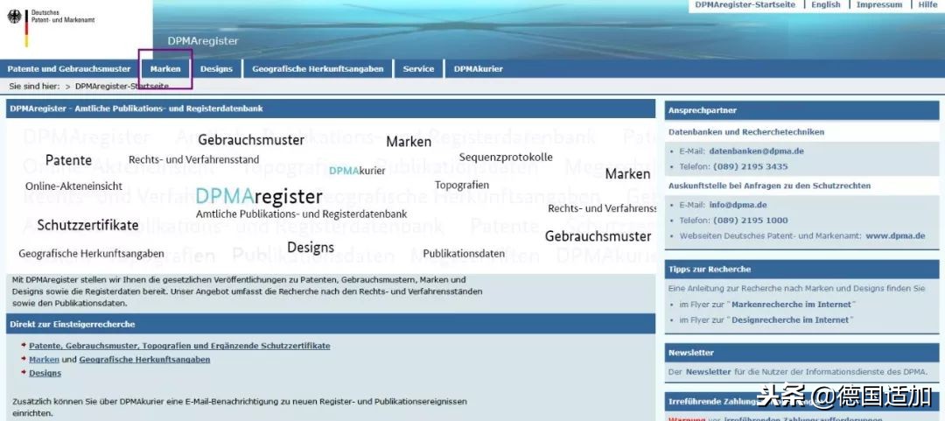Open the Marken navigation menu
The width and height of the screenshot is (945, 421).
[x=165, y=69]
